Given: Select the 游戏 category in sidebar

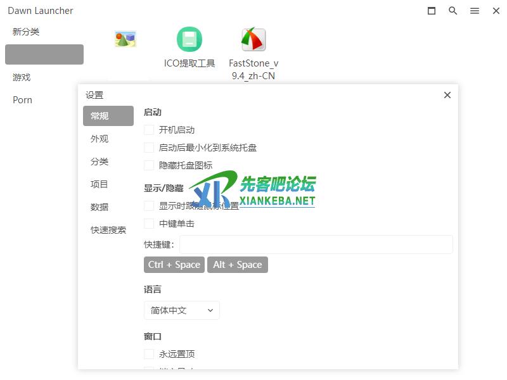Looking at the screenshot, I should [22, 77].
